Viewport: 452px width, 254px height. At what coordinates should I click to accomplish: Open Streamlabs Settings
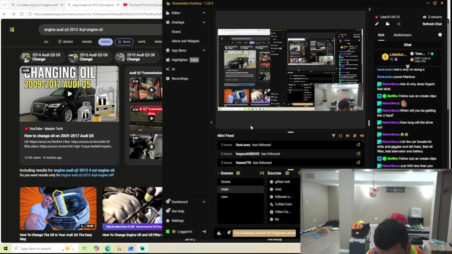click(177, 220)
